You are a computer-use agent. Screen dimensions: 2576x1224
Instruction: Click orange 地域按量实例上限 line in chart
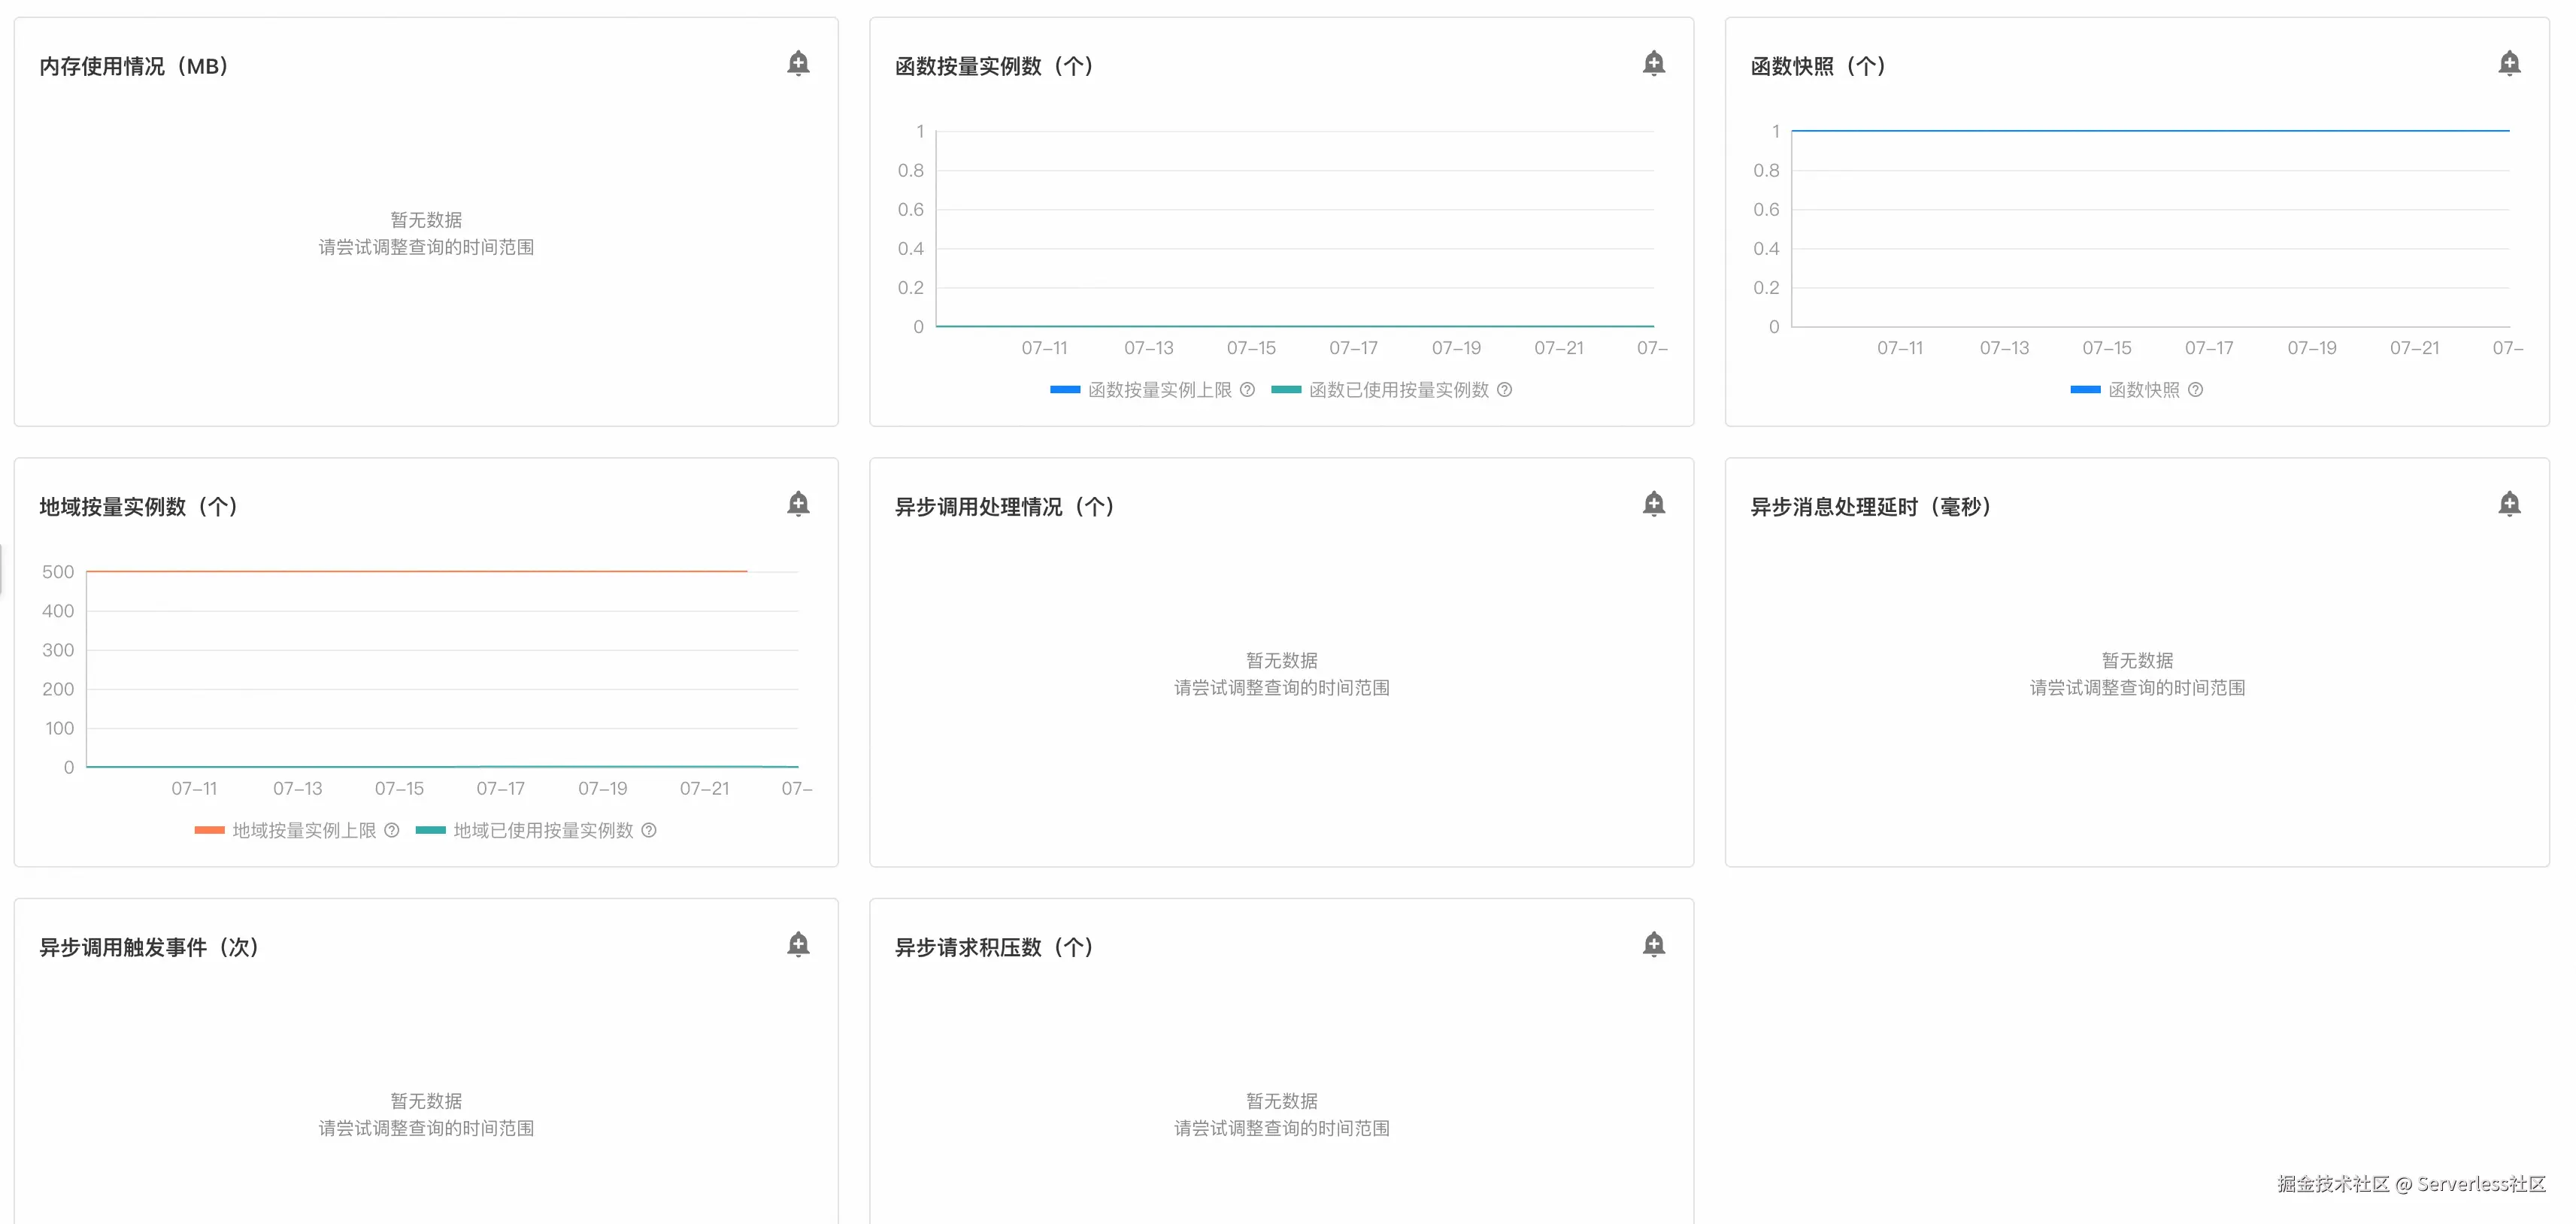[416, 571]
